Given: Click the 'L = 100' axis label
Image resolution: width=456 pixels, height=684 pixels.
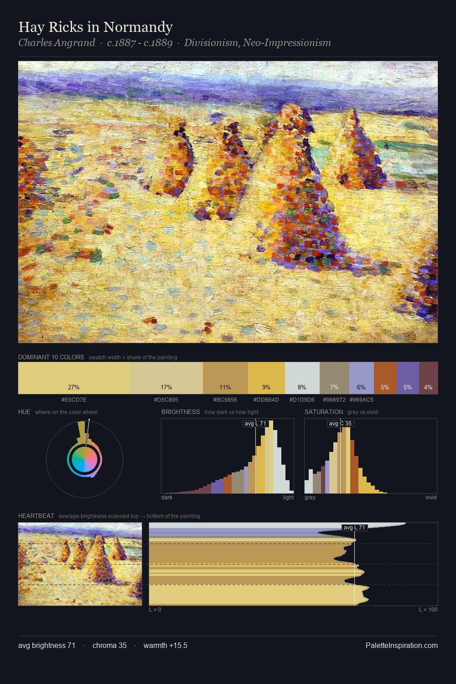Looking at the screenshot, I should (x=428, y=610).
